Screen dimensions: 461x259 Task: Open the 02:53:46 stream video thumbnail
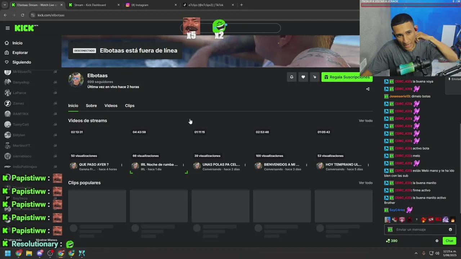click(282, 144)
